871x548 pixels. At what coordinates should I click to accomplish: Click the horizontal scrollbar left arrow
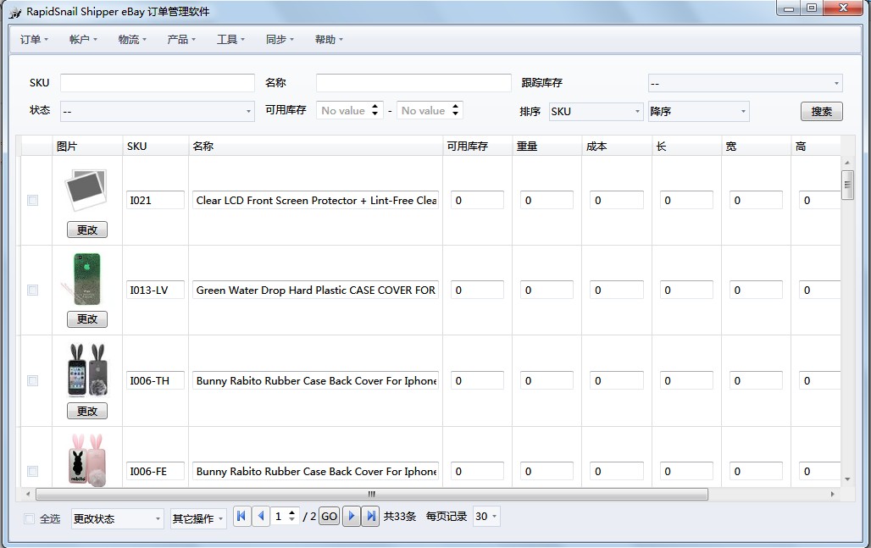tap(28, 494)
